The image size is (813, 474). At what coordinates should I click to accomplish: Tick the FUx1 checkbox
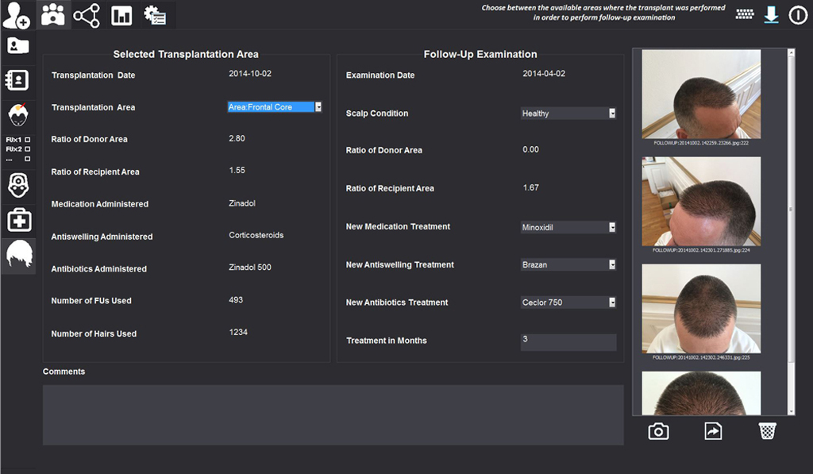[x=28, y=139]
